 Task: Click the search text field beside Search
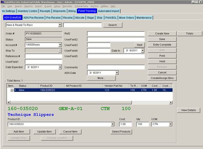82,25
